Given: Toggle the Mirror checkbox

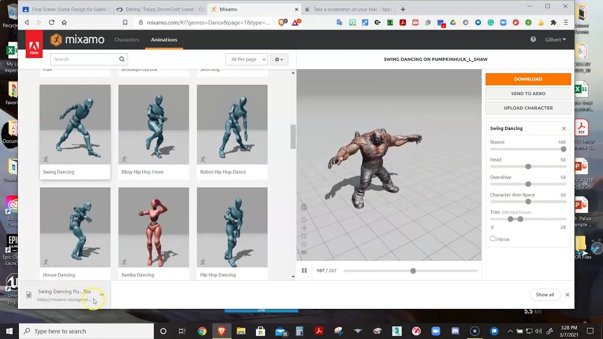Looking at the screenshot, I should click(x=493, y=239).
